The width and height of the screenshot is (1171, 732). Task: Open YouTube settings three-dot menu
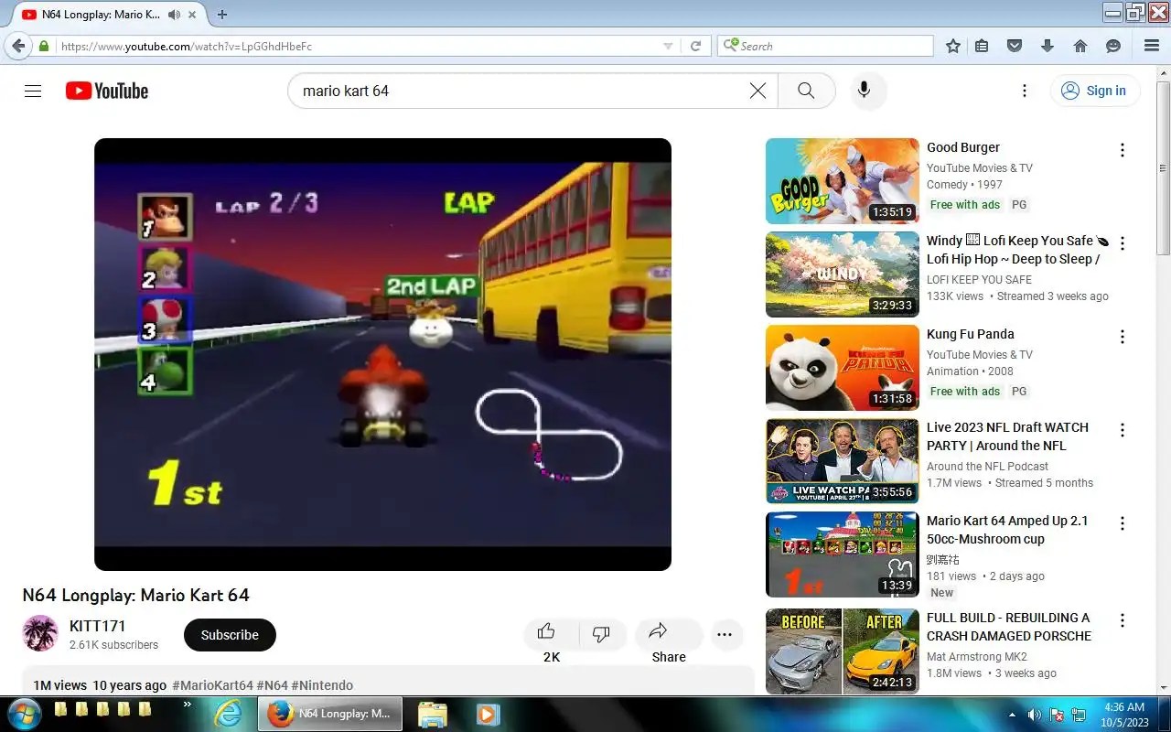pyautogui.click(x=1025, y=91)
